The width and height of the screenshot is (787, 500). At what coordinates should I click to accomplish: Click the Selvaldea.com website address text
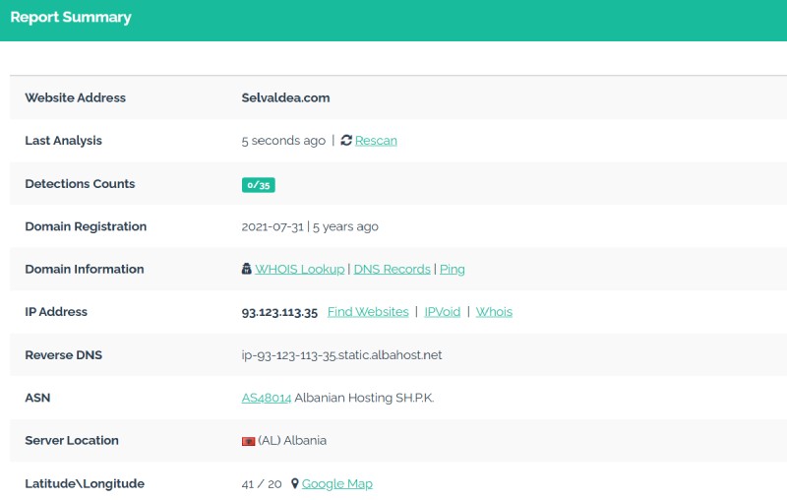[x=285, y=97]
